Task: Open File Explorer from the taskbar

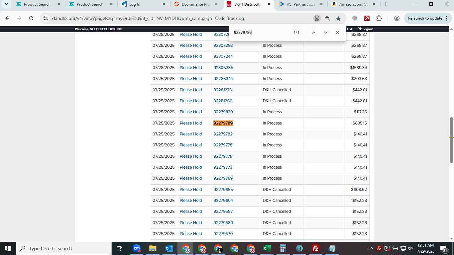Action: 153,248
